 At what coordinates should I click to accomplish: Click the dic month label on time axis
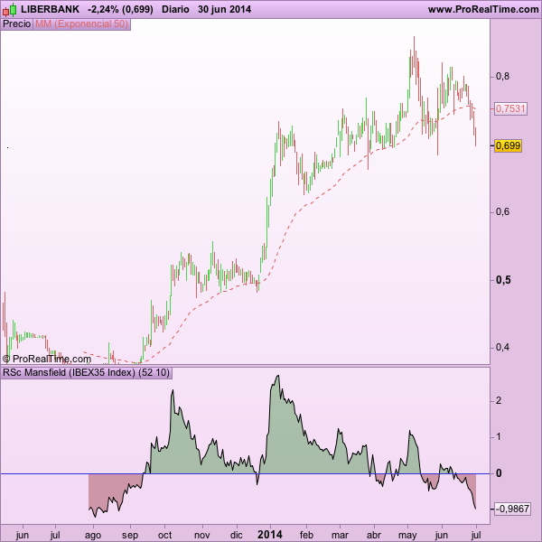tap(236, 535)
